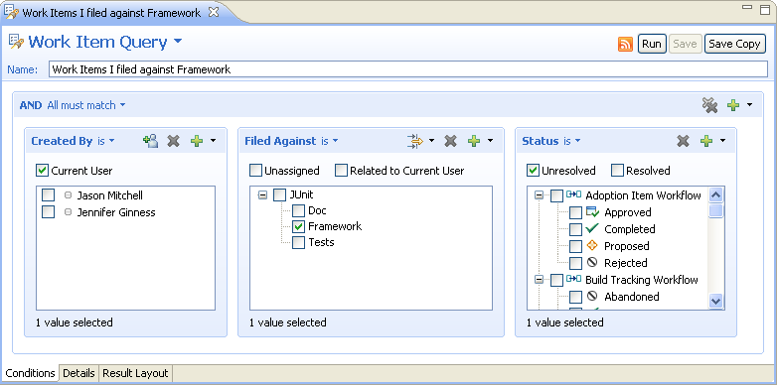This screenshot has width=777, height=385.
Task: Click green plus in Status header
Action: point(706,141)
